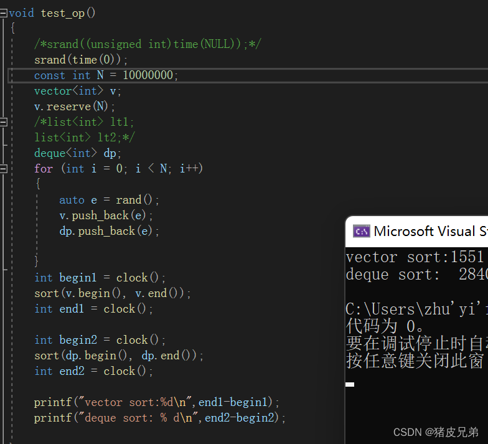Click console text '代码为 0。'
This screenshot has height=444, width=488.
point(385,326)
